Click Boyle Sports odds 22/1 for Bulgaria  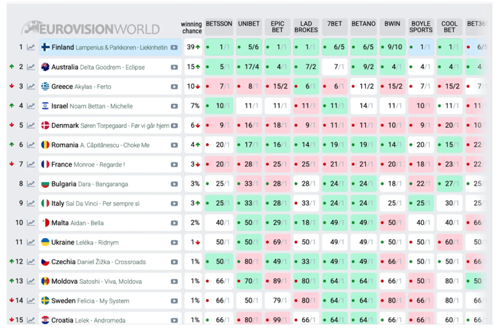(421, 184)
